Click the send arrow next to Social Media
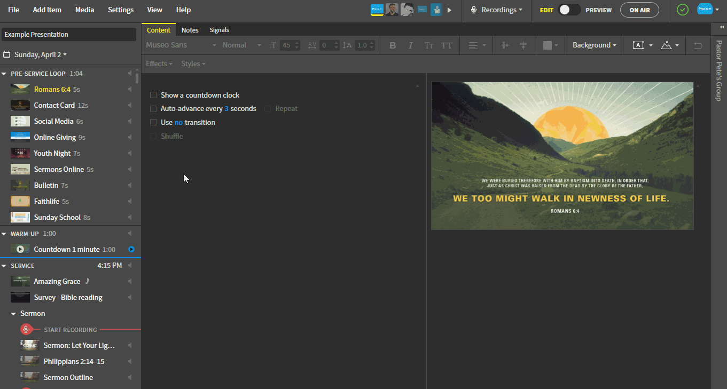The image size is (727, 389). [130, 121]
